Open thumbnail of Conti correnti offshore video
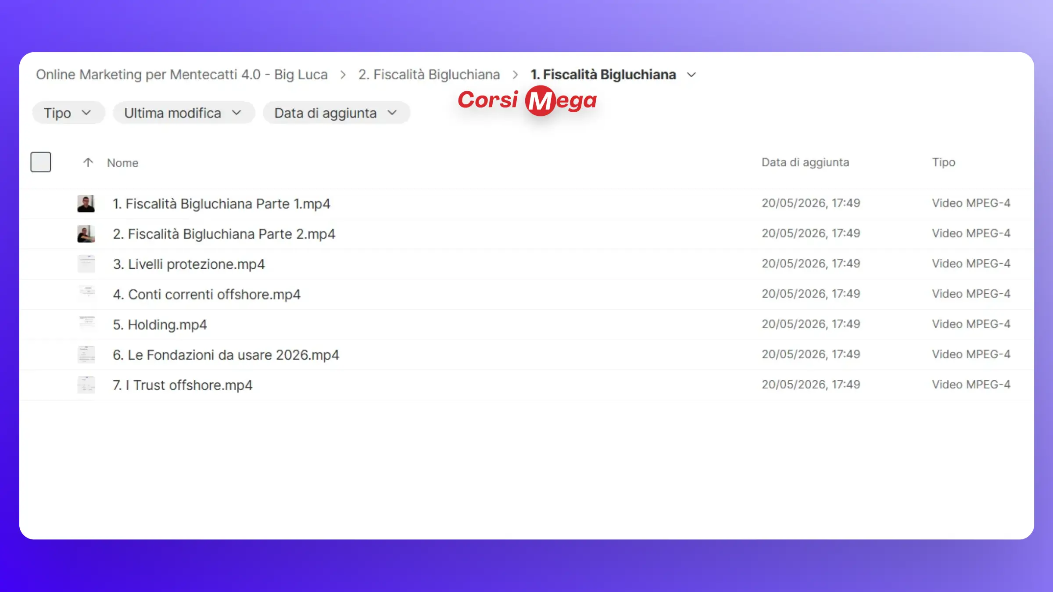Image resolution: width=1053 pixels, height=592 pixels. [x=86, y=294]
